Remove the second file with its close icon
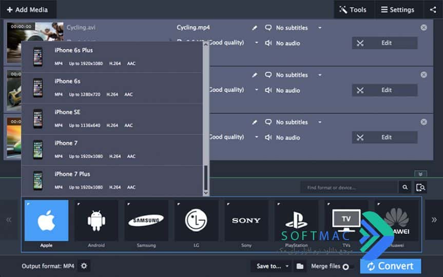 point(423,74)
